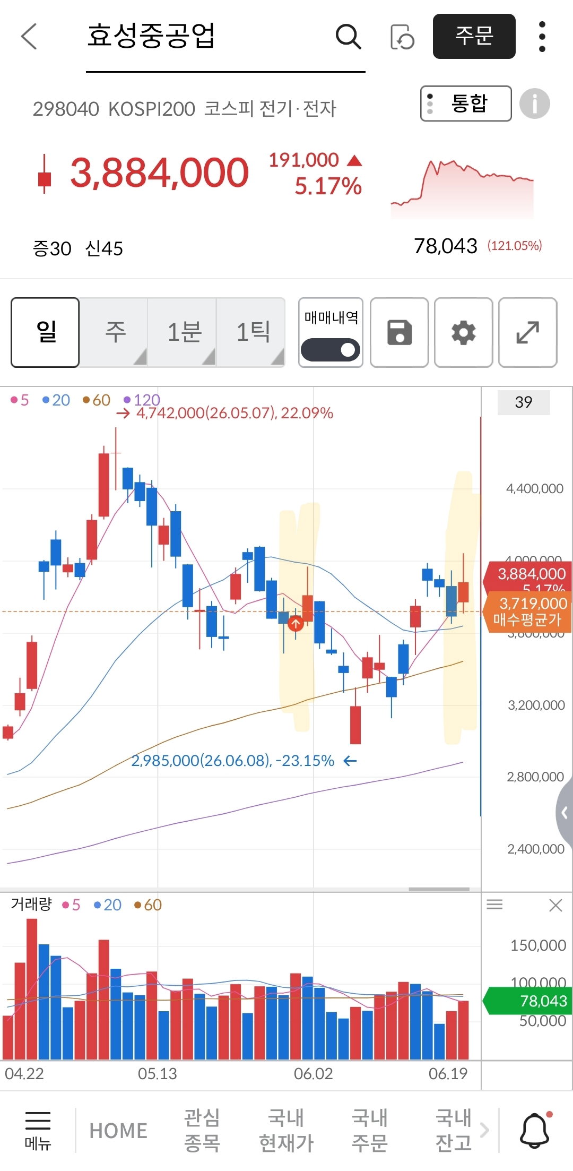This screenshot has width=573, height=1171.
Task: Tap the 191,000 change amount
Action: [x=303, y=160]
